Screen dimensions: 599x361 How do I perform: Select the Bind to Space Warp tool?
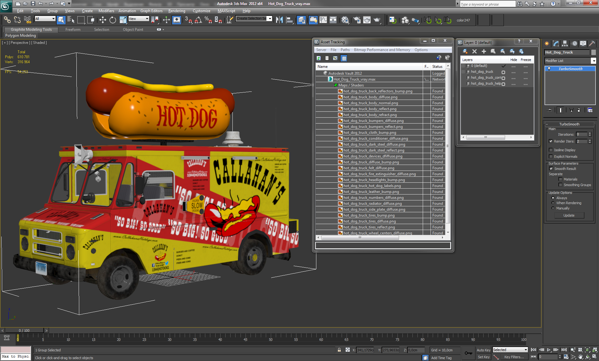pos(27,20)
